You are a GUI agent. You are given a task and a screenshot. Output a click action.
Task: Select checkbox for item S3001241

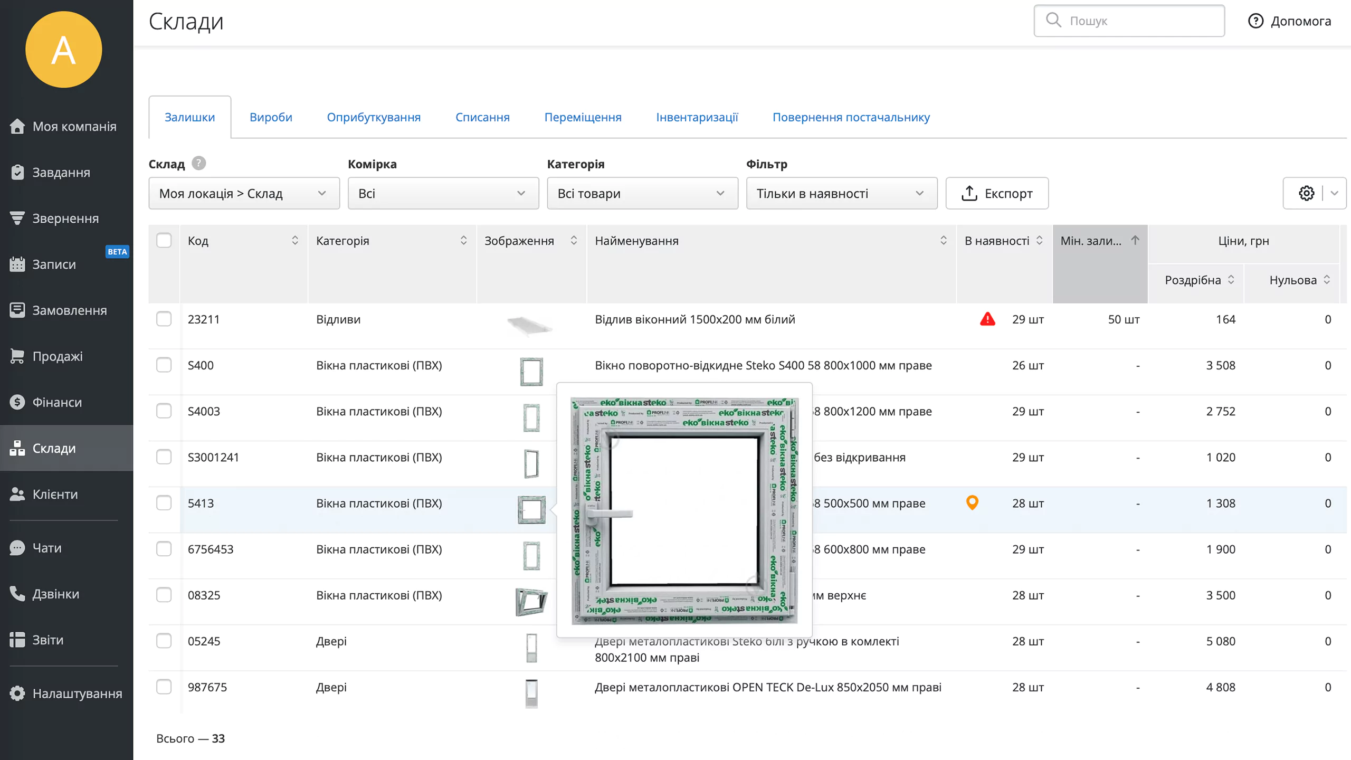click(x=164, y=457)
